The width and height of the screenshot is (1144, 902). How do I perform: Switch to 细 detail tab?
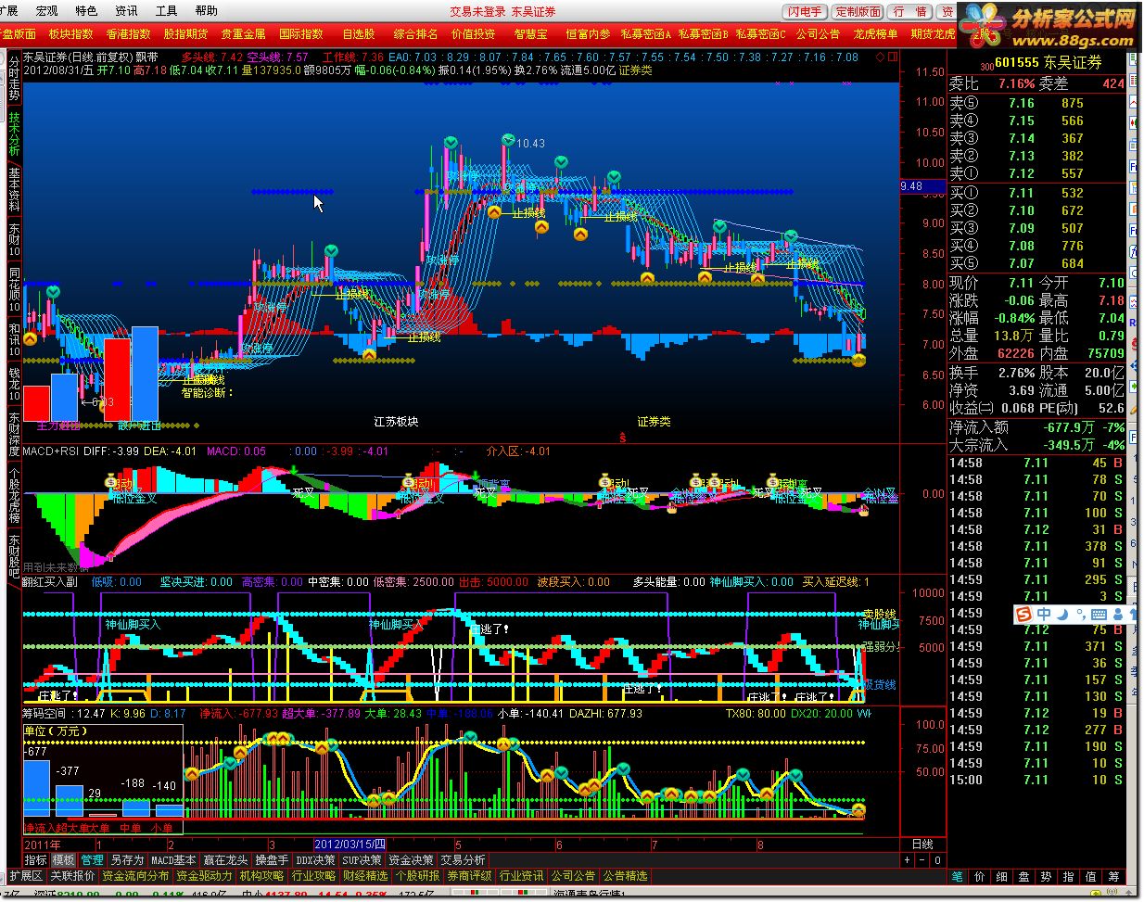1001,876
